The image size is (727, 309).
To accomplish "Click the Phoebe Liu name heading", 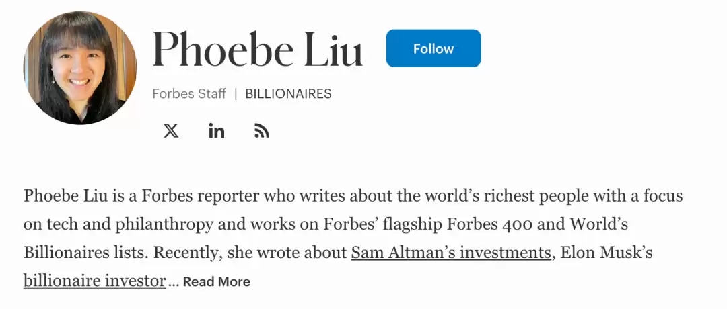I will tap(257, 49).
